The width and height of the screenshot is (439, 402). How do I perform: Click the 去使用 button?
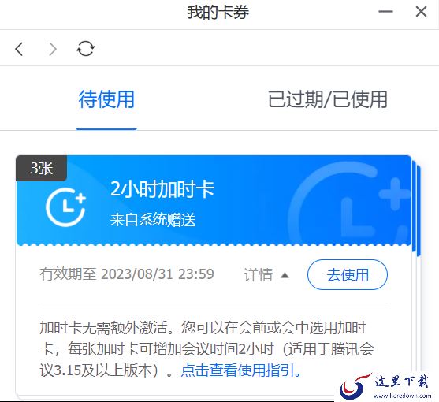[348, 274]
